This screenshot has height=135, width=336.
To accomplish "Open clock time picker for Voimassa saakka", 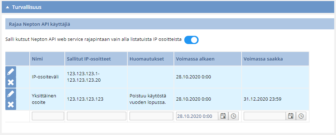I will point(301,116).
